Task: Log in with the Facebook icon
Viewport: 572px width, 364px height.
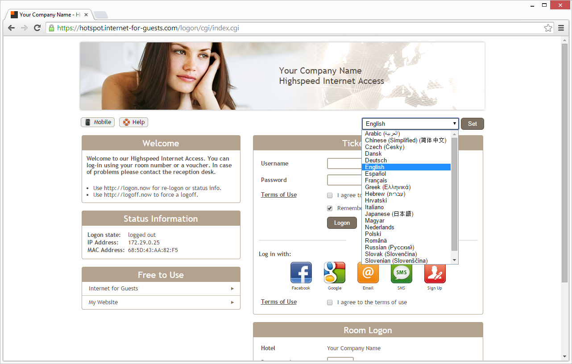Action: coord(301,273)
